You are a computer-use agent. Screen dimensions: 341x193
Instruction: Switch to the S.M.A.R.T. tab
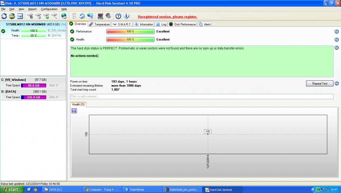122,24
